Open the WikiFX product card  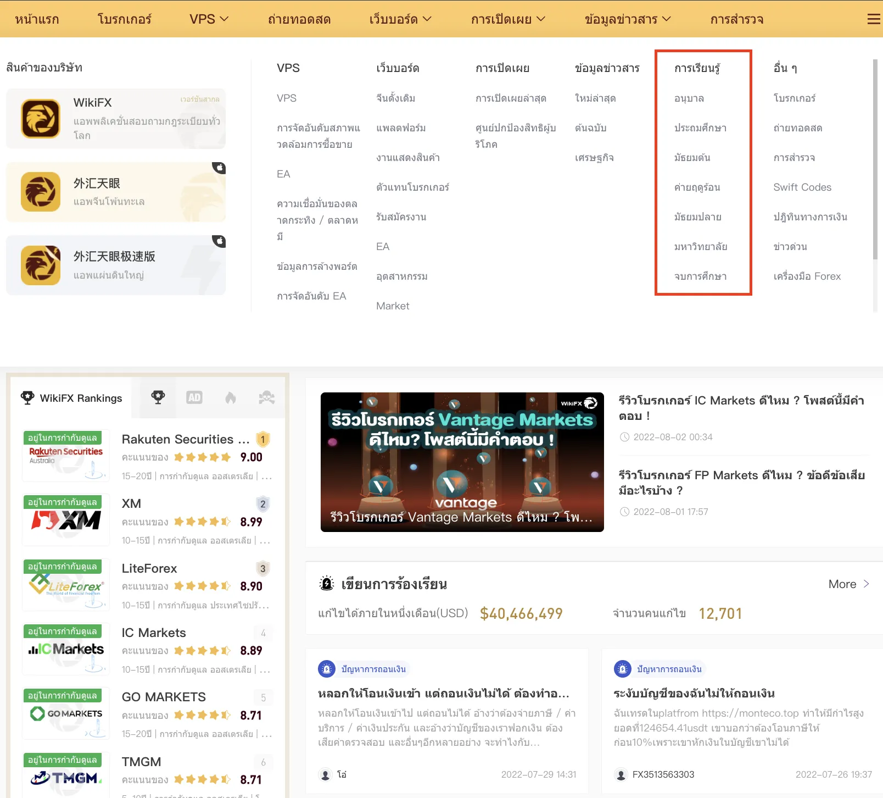[x=116, y=119]
